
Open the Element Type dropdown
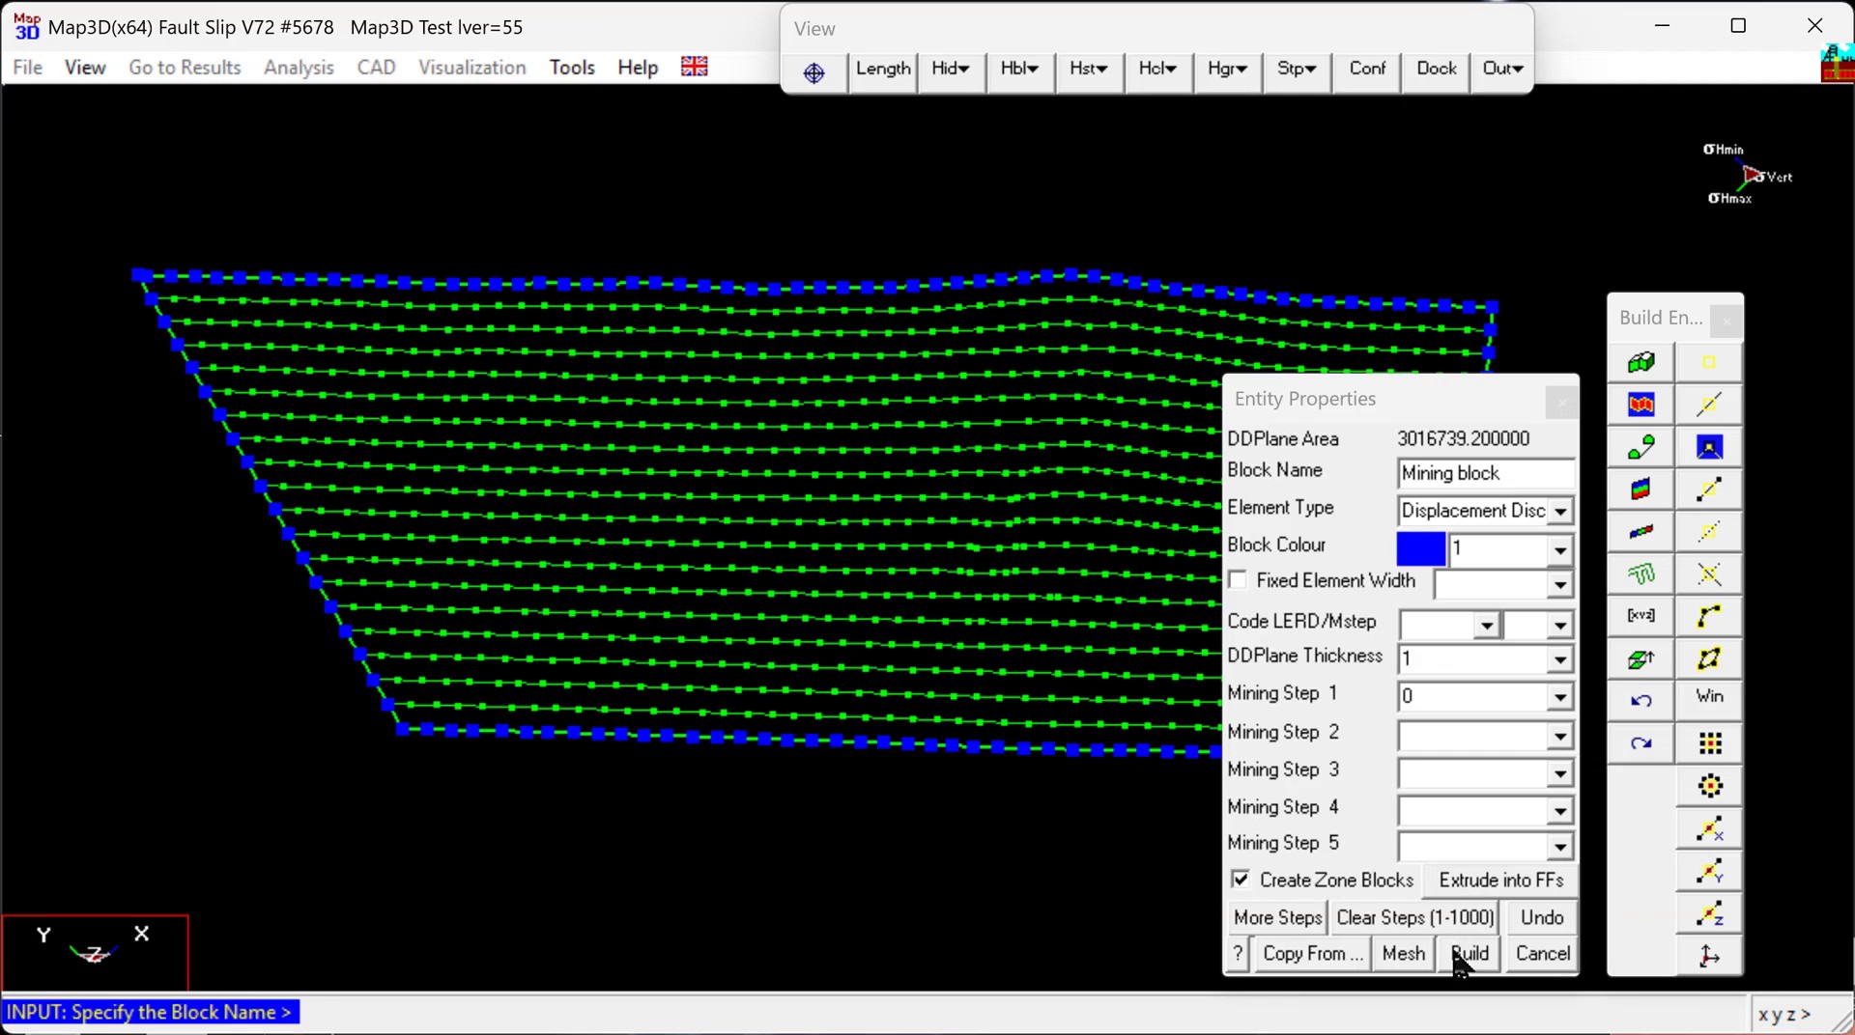1560,511
